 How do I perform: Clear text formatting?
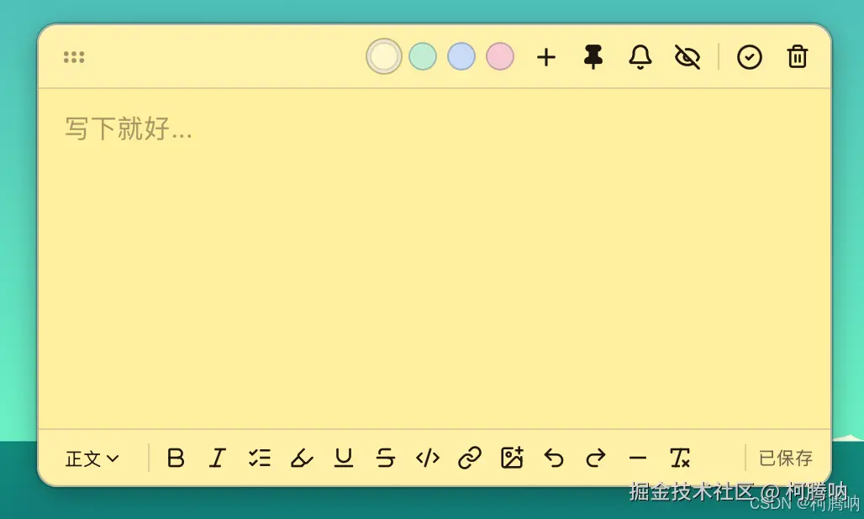coord(680,458)
